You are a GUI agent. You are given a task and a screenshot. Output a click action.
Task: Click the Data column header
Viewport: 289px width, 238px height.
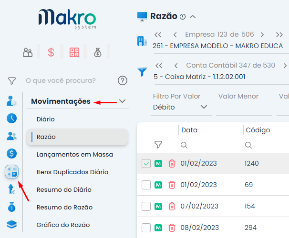[x=189, y=130]
